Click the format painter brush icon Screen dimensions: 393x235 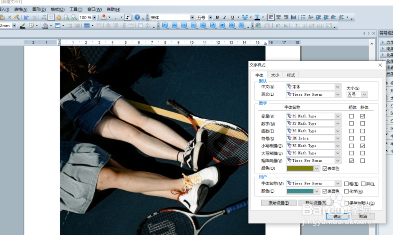(17, 17)
